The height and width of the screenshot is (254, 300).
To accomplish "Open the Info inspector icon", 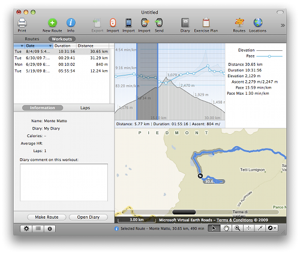I will click(71, 23).
